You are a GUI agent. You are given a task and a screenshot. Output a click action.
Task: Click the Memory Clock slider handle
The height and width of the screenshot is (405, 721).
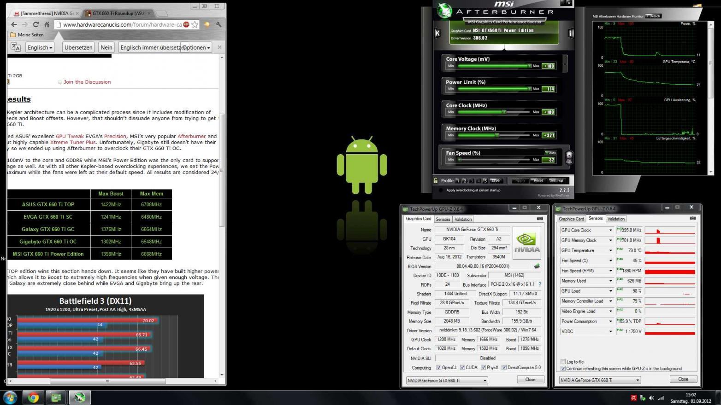pyautogui.click(x=497, y=135)
